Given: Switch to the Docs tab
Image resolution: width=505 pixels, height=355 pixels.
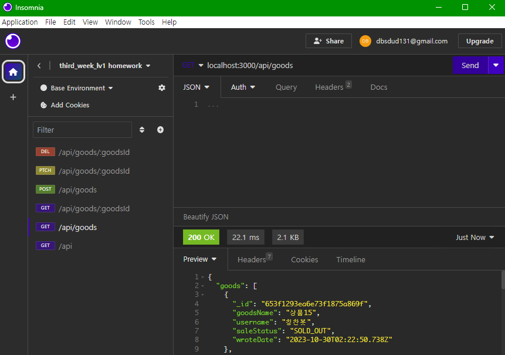Looking at the screenshot, I should point(379,87).
